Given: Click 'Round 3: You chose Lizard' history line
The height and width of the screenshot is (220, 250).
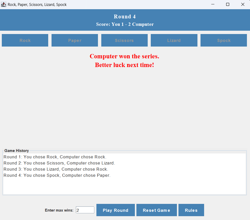Looking at the screenshot, I should [x=56, y=169].
